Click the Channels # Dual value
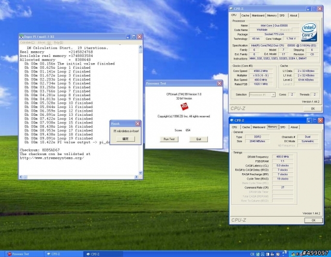This screenshot has height=257, width=331. [x=308, y=137]
